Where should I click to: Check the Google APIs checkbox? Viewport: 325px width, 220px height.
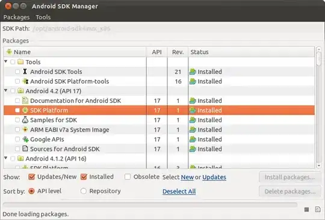(17, 139)
